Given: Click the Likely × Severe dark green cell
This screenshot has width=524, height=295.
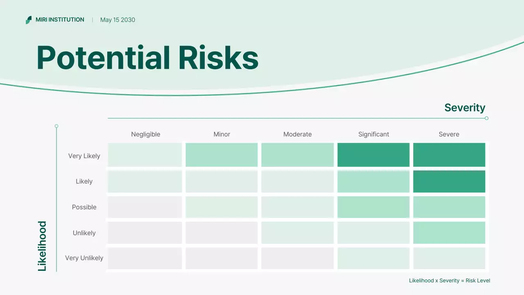Looking at the screenshot, I should pyautogui.click(x=449, y=181).
